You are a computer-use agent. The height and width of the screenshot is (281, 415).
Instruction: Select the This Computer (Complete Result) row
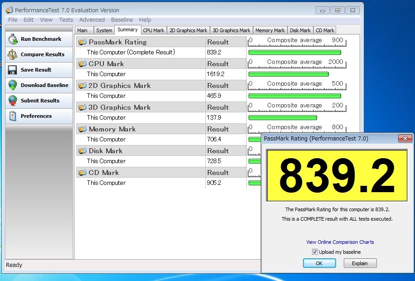pos(161,53)
